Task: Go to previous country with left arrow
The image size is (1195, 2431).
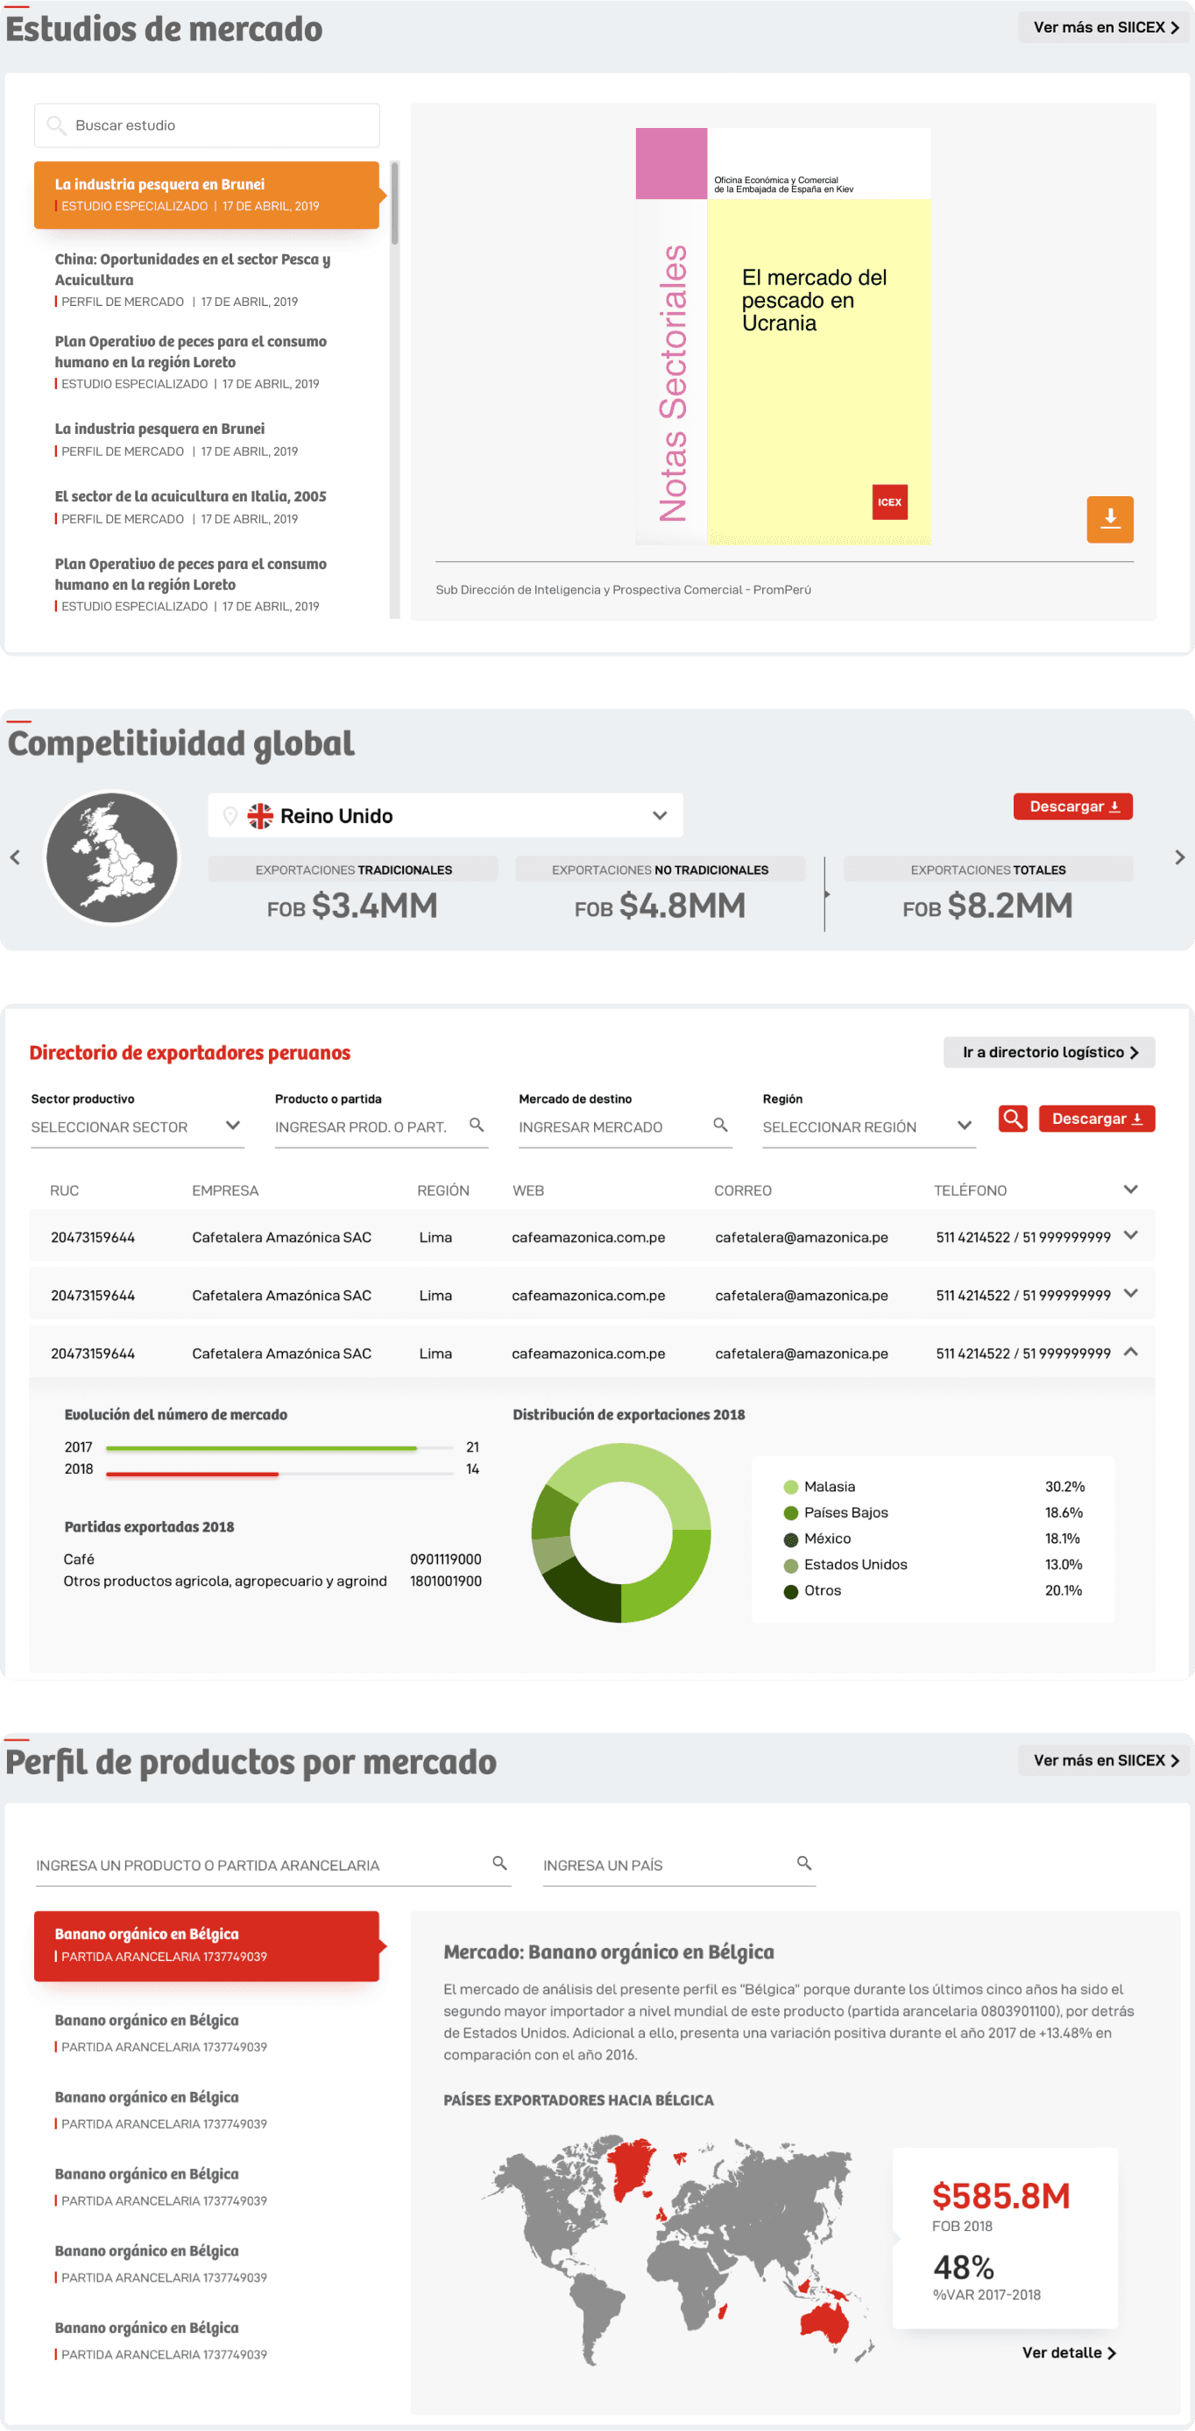Action: click(x=15, y=857)
